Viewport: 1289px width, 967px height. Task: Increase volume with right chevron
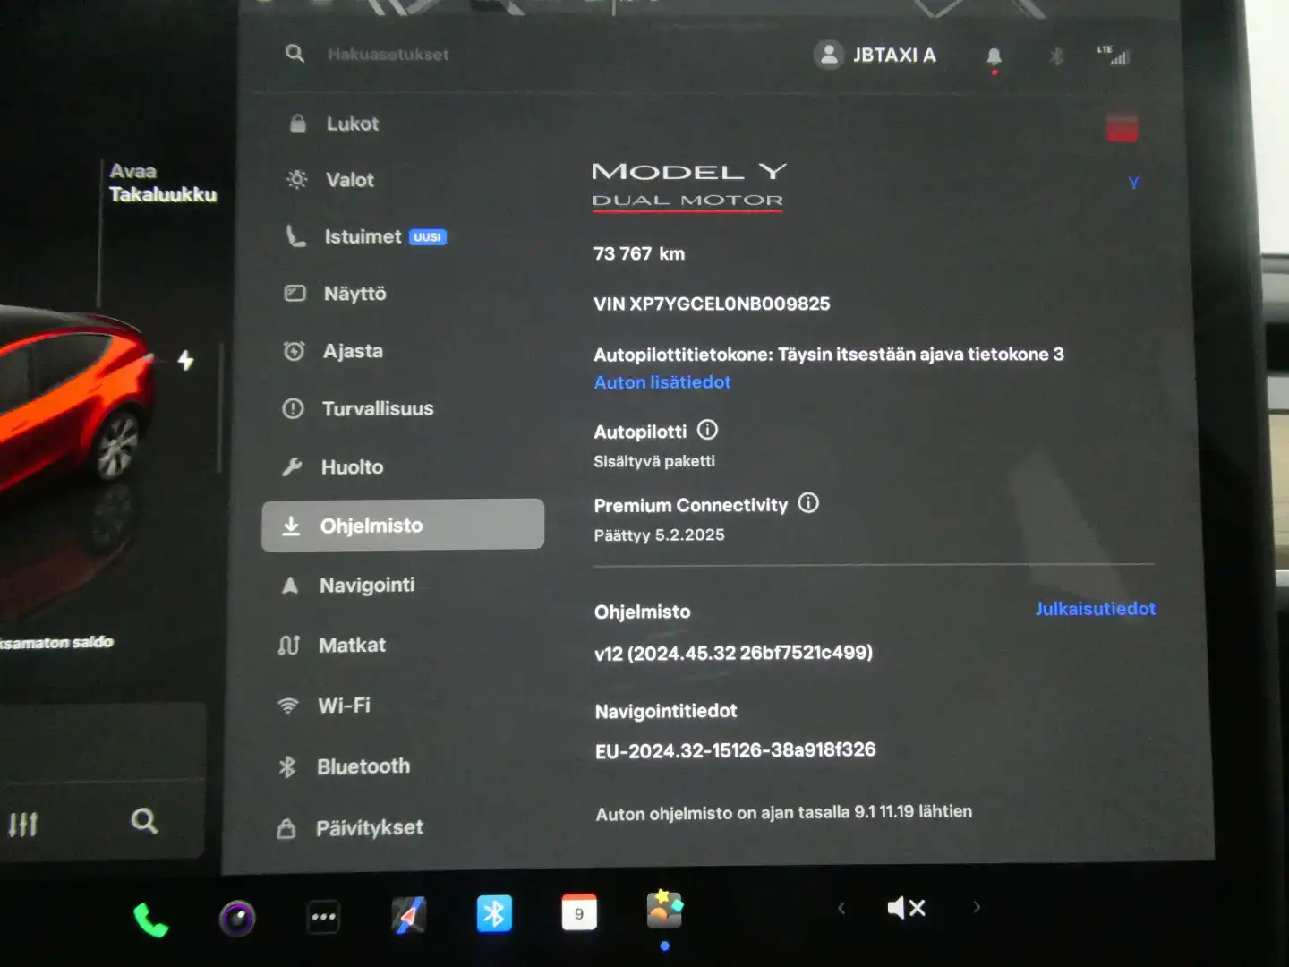click(x=977, y=907)
